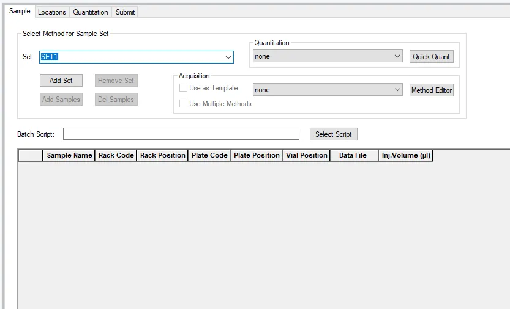Image resolution: width=510 pixels, height=309 pixels.
Task: Click the Plate Position column header
Action: [x=257, y=156]
